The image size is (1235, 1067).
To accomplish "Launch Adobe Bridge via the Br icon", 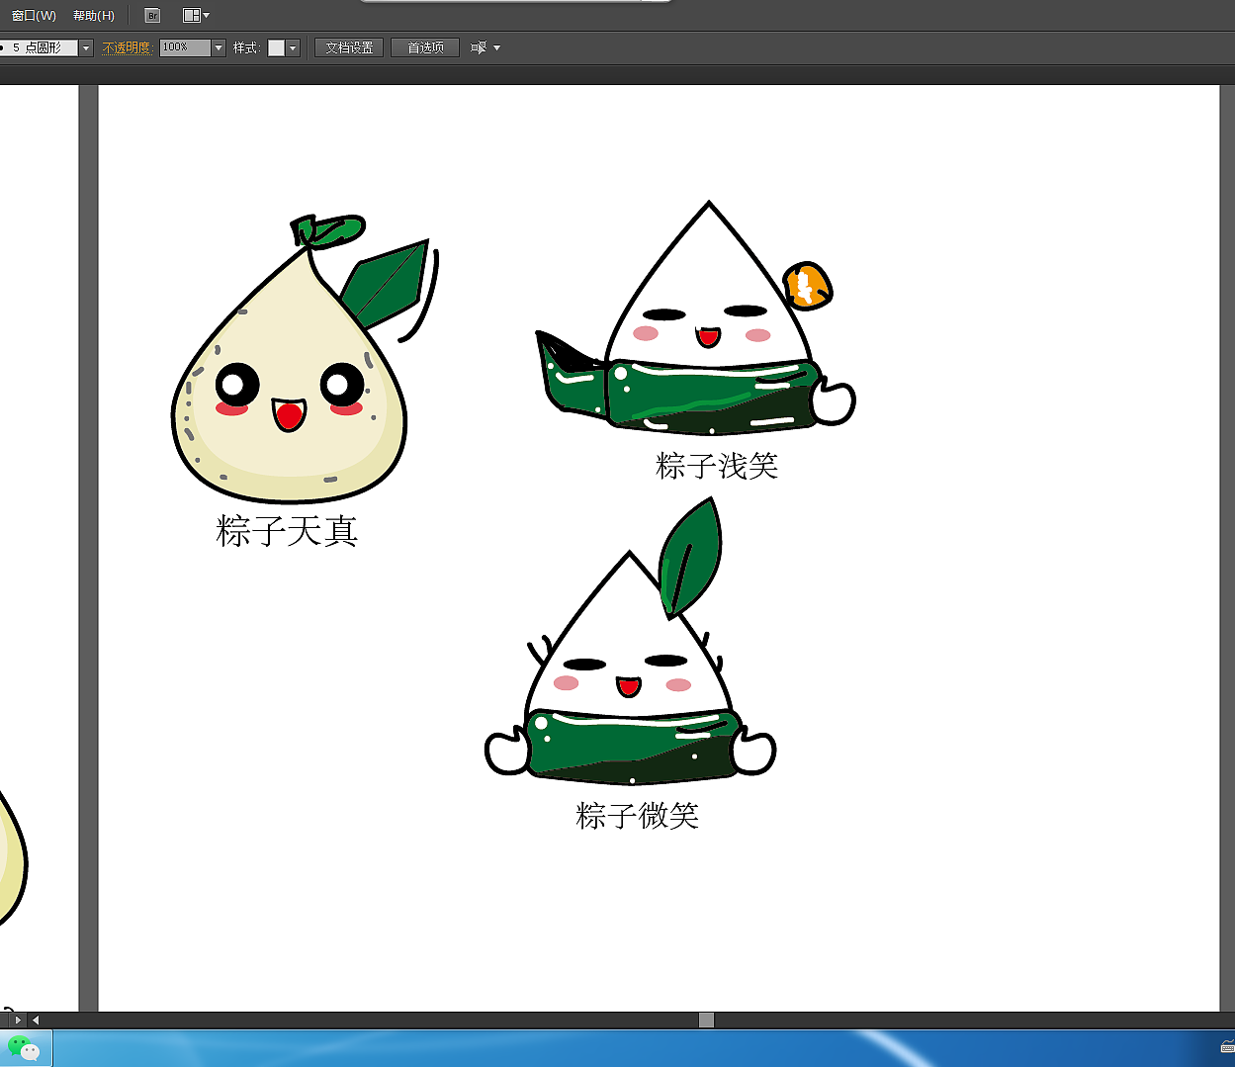I will point(152,16).
